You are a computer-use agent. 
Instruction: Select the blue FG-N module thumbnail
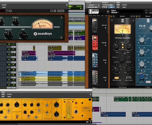95,60
